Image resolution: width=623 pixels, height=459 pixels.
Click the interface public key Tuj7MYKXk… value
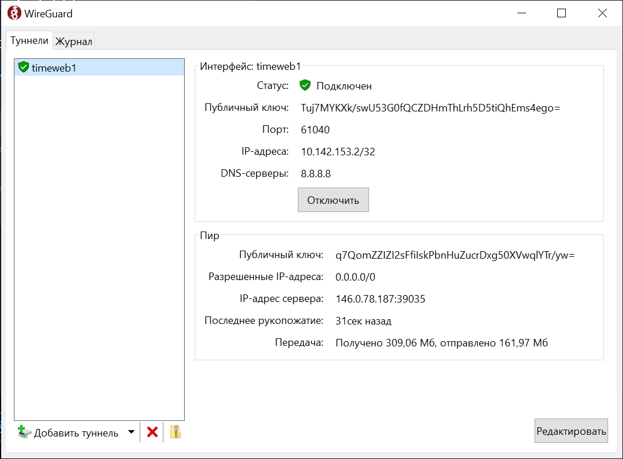(x=430, y=108)
